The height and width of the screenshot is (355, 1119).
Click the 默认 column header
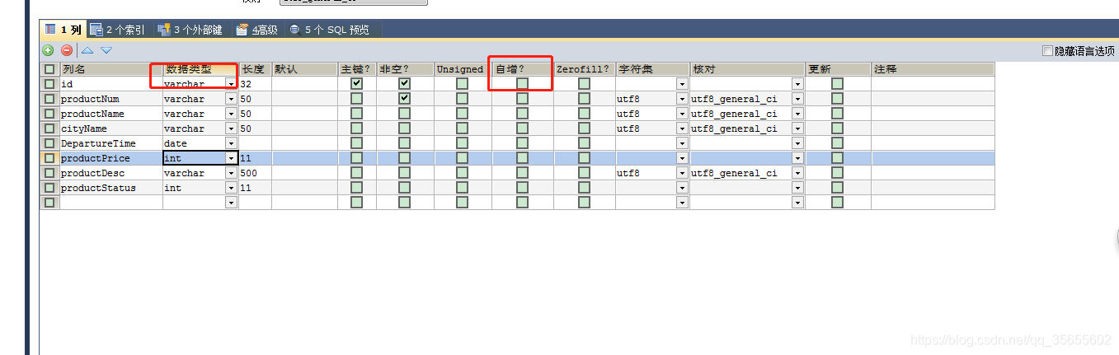304,69
